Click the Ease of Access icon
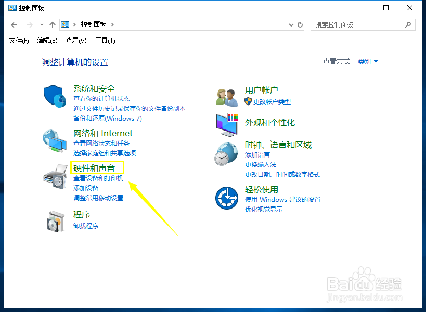The image size is (426, 312). [227, 198]
